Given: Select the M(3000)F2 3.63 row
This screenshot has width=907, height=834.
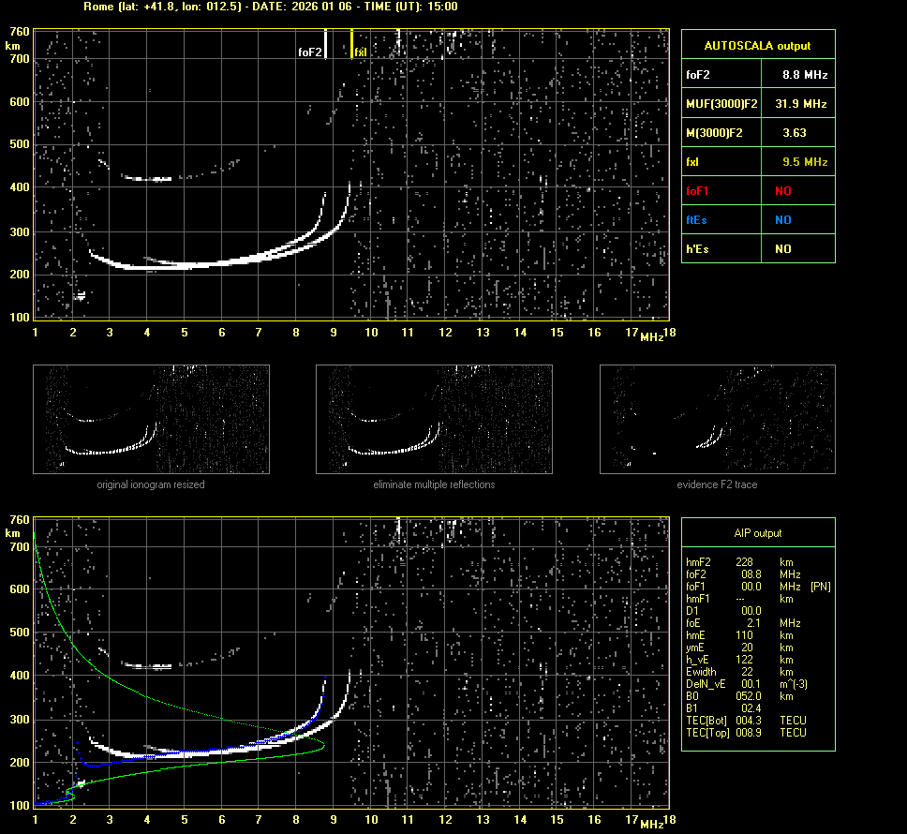Looking at the screenshot, I should (757, 133).
